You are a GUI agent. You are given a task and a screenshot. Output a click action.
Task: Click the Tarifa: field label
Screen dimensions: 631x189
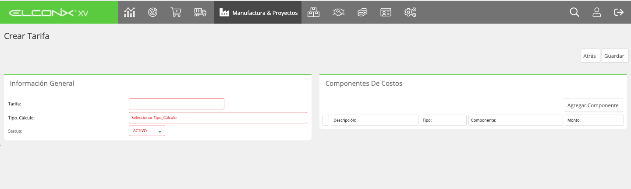coord(15,104)
